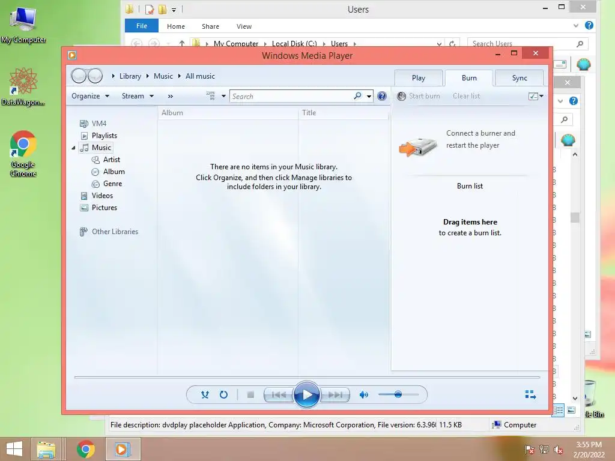Open the View options dropdown arrow
Screen dimensions: 615x461
[223, 95]
